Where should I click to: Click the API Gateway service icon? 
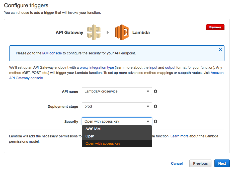point(94,32)
